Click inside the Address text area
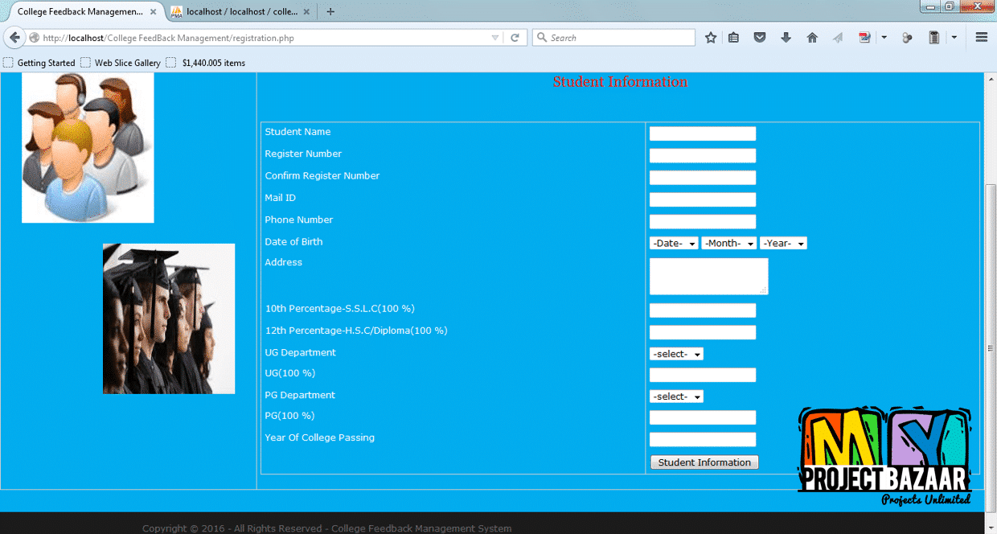Screen dimensions: 997x534 click(708, 276)
